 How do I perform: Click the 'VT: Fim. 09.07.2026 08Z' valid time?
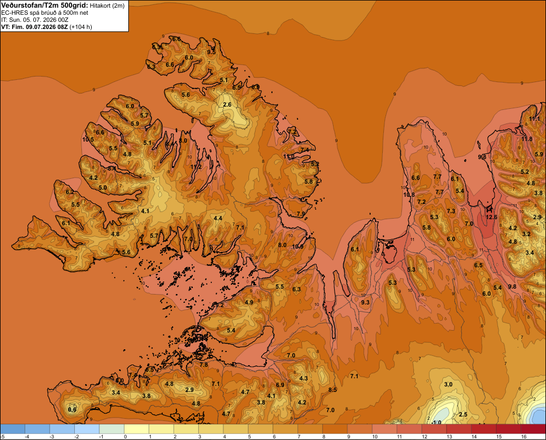coord(34,27)
